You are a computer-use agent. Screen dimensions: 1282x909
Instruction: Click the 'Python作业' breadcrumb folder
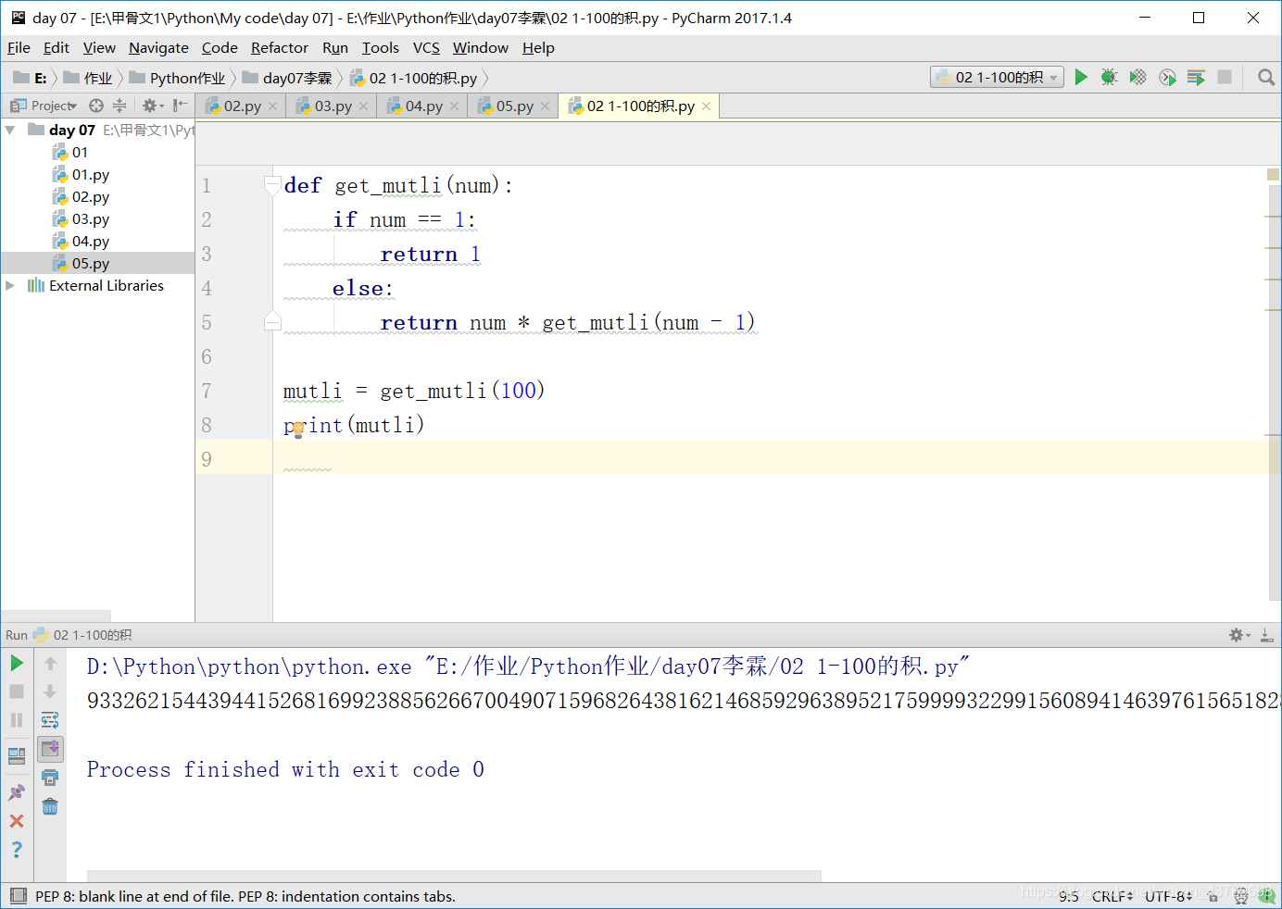178,78
